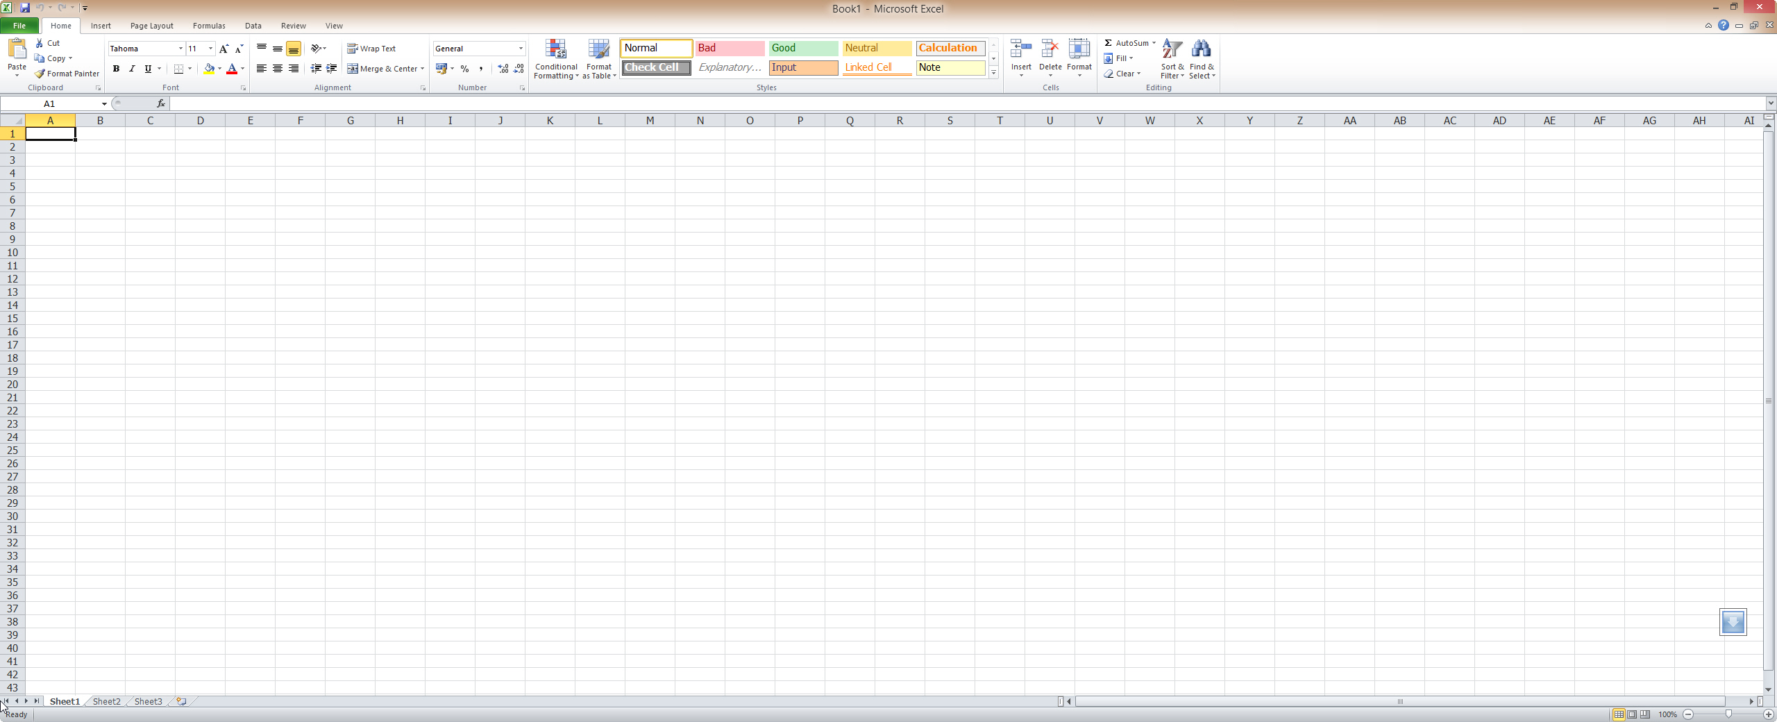Click the Insert Function fx icon

coord(161,103)
